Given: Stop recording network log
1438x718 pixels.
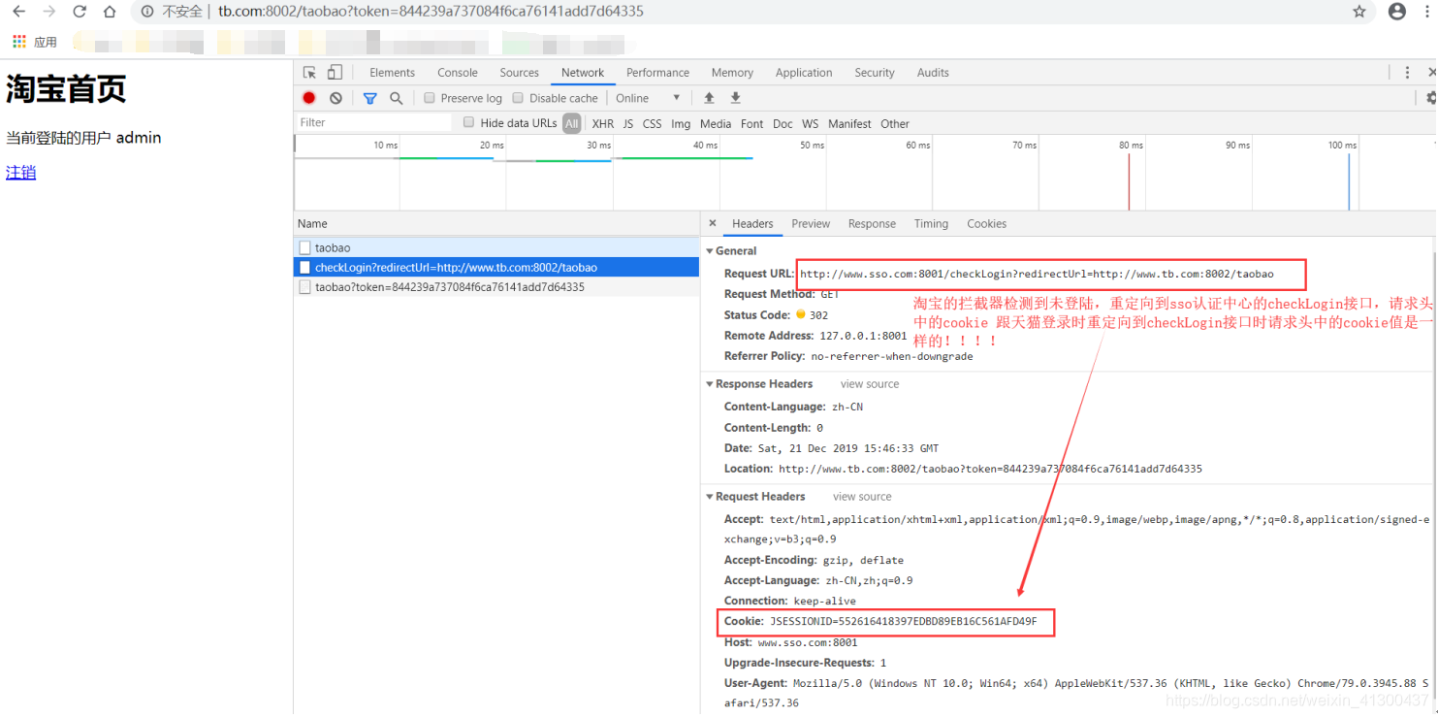Looking at the screenshot, I should (x=309, y=98).
